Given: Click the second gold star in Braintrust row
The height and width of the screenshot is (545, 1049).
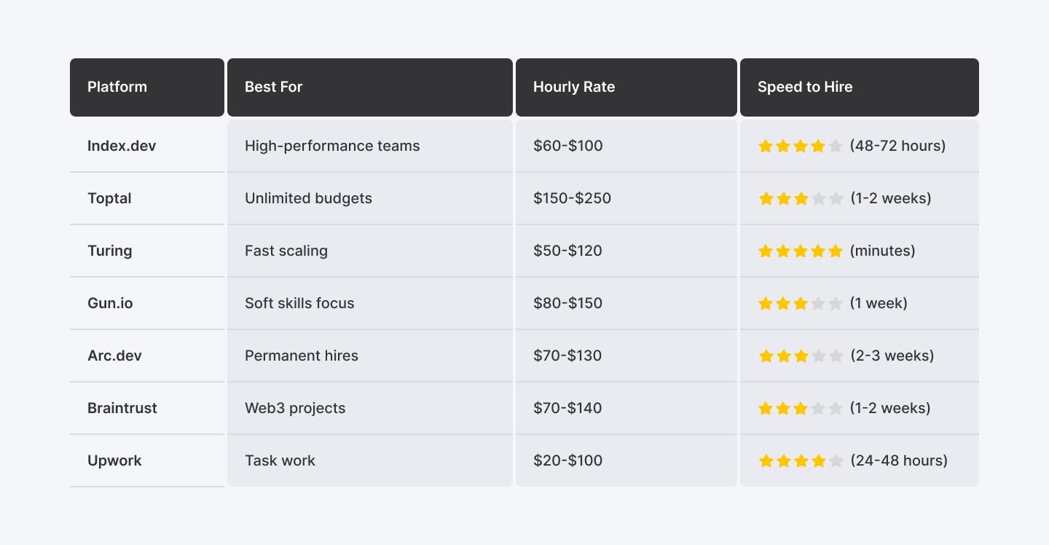Looking at the screenshot, I should pyautogui.click(x=783, y=409).
